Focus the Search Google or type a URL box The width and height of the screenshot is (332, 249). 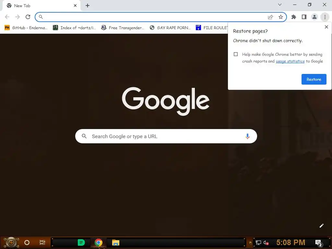click(x=166, y=136)
